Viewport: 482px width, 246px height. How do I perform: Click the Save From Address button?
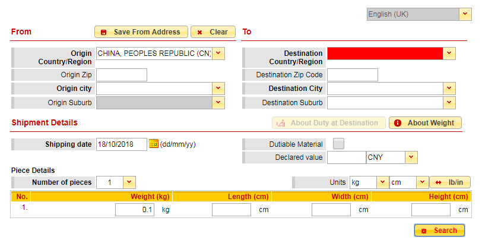pos(141,32)
